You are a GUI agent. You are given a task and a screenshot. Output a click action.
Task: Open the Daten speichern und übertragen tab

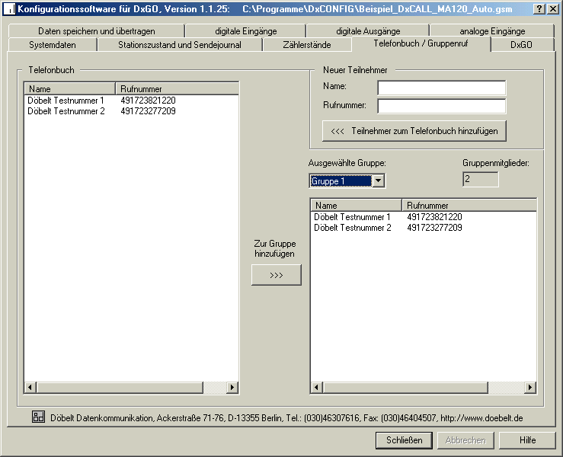[x=96, y=31]
